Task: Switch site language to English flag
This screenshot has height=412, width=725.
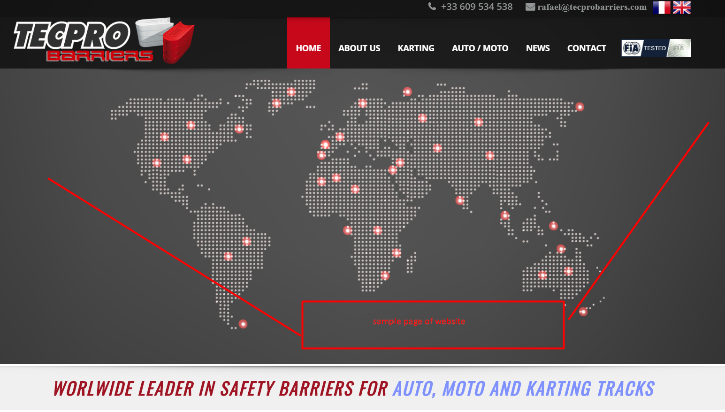Action: [681, 8]
